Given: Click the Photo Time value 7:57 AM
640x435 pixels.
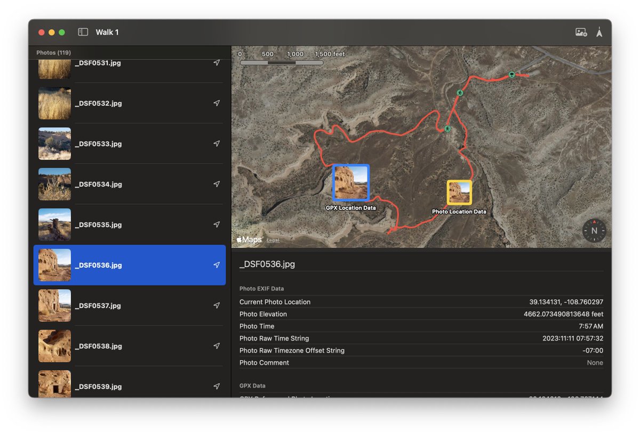Looking at the screenshot, I should tap(591, 326).
